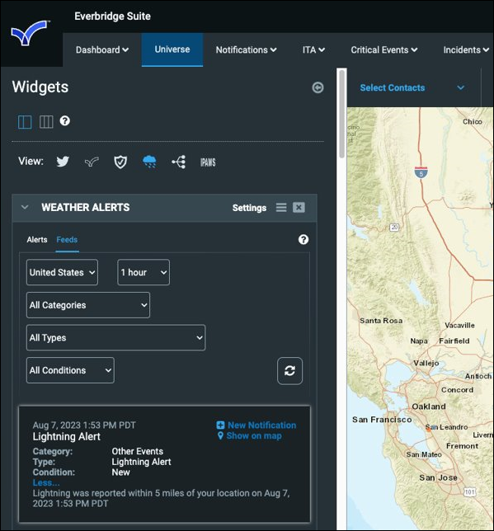Image resolution: width=494 pixels, height=531 pixels.
Task: Click the Show on map link
Action: (254, 436)
